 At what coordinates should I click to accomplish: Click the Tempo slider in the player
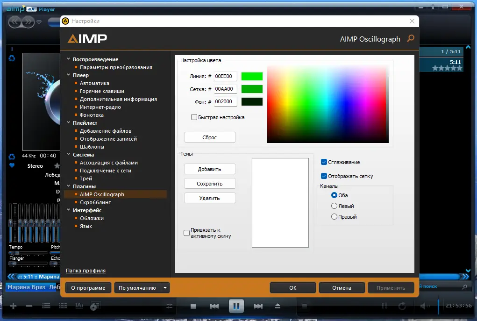pos(28,253)
